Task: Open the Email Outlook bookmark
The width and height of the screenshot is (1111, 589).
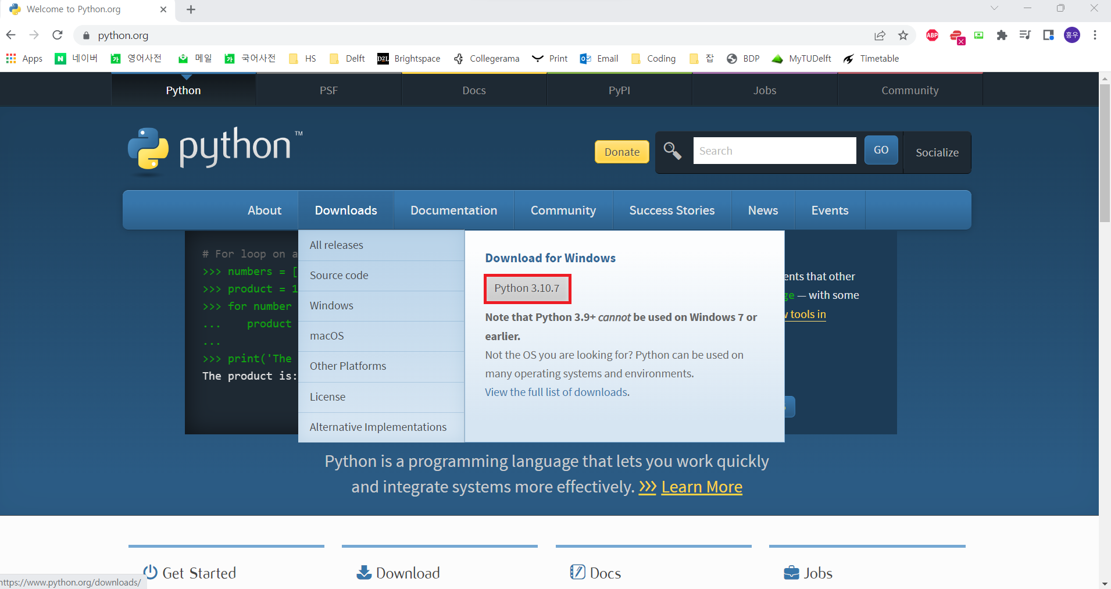Action: (599, 59)
